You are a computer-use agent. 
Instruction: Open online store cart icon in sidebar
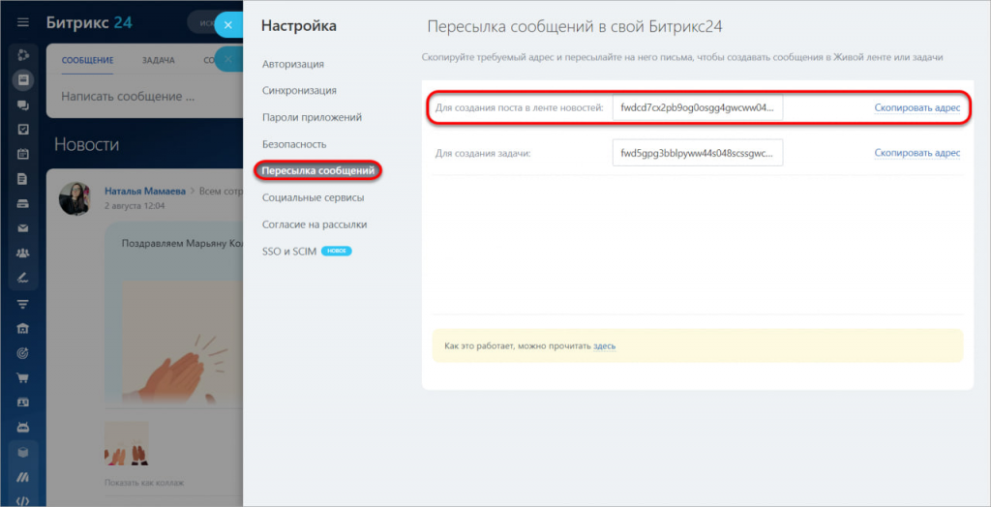(x=23, y=378)
